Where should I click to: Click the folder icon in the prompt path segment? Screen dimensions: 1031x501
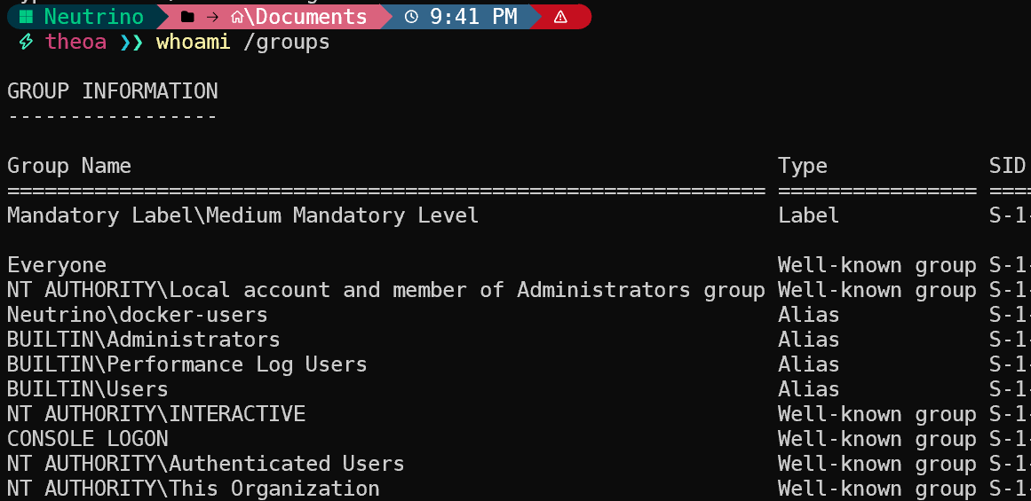[x=187, y=17]
